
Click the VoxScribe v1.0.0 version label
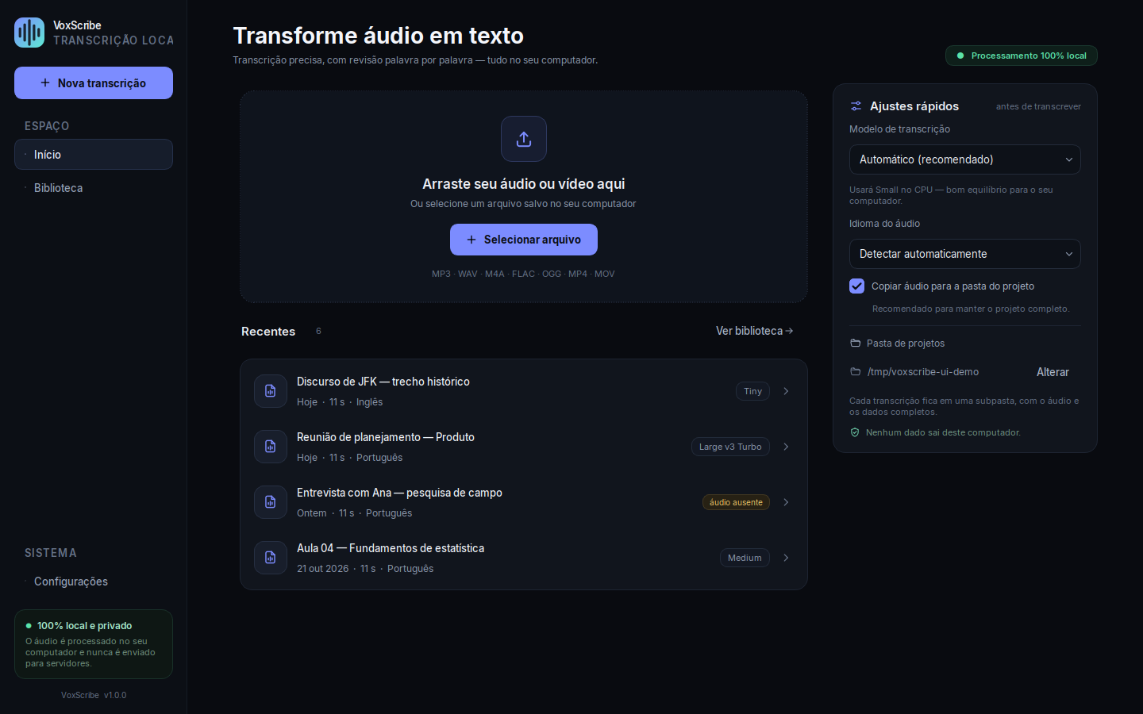point(94,695)
